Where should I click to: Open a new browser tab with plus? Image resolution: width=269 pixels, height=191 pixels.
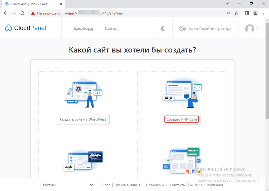click(71, 4)
